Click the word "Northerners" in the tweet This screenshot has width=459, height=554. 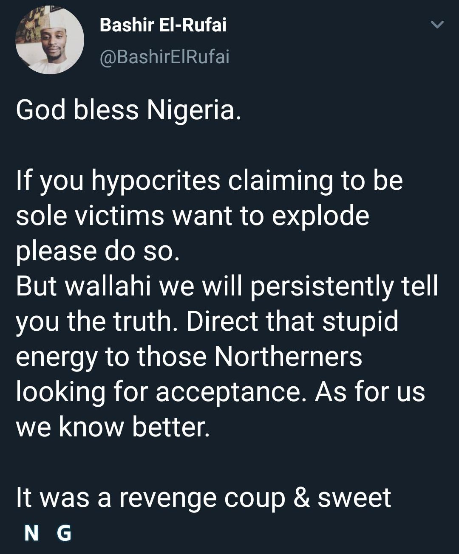(x=288, y=356)
